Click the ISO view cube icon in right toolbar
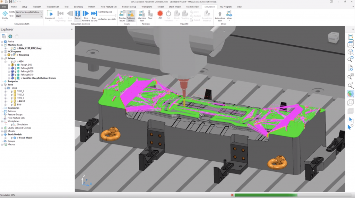This screenshot has width=355, height=198. pos(350,52)
